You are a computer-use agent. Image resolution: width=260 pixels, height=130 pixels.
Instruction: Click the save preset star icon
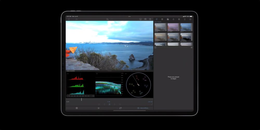pyautogui.click(x=192, y=48)
